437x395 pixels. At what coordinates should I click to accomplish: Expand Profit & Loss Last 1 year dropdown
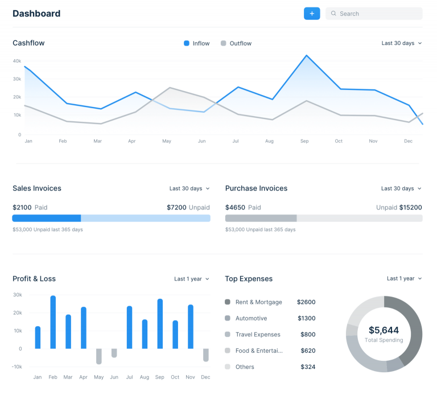[192, 279]
